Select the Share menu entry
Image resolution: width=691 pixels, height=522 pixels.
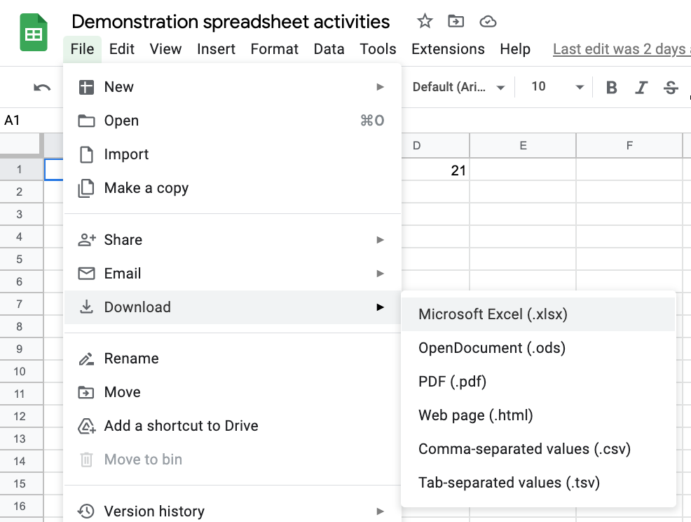tap(232, 239)
